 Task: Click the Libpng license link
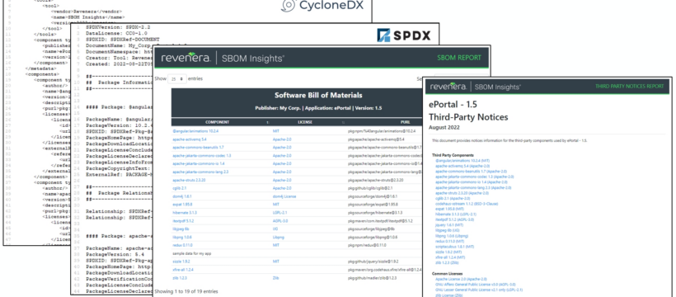click(x=278, y=237)
